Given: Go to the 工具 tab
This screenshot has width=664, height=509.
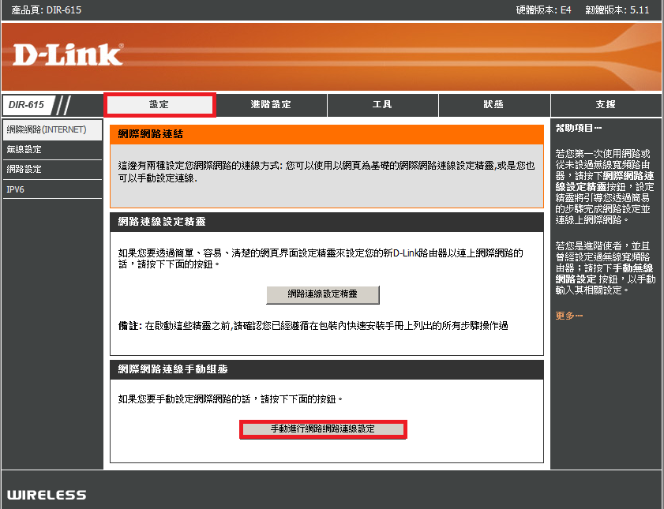Looking at the screenshot, I should coord(382,105).
